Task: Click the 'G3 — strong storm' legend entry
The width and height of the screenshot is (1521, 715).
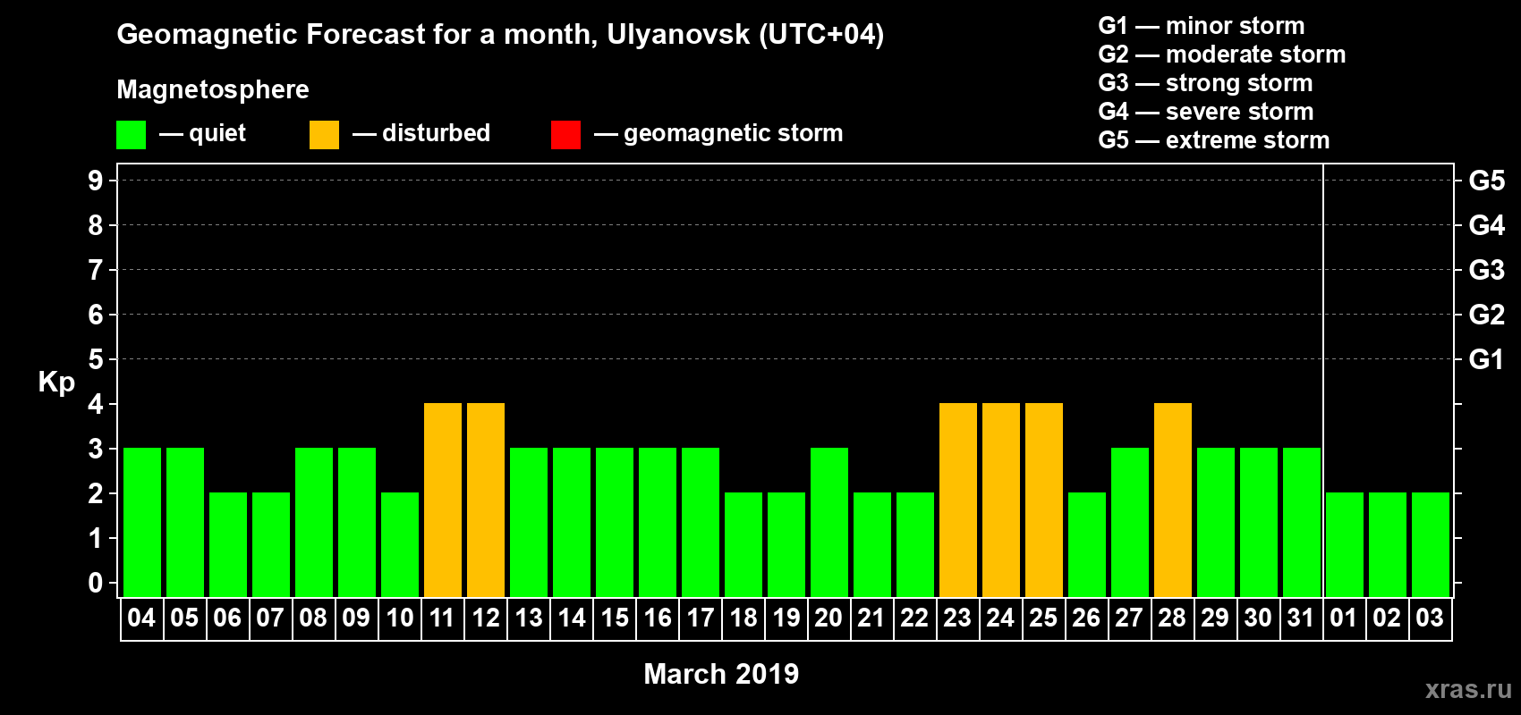Action: click(x=1205, y=83)
